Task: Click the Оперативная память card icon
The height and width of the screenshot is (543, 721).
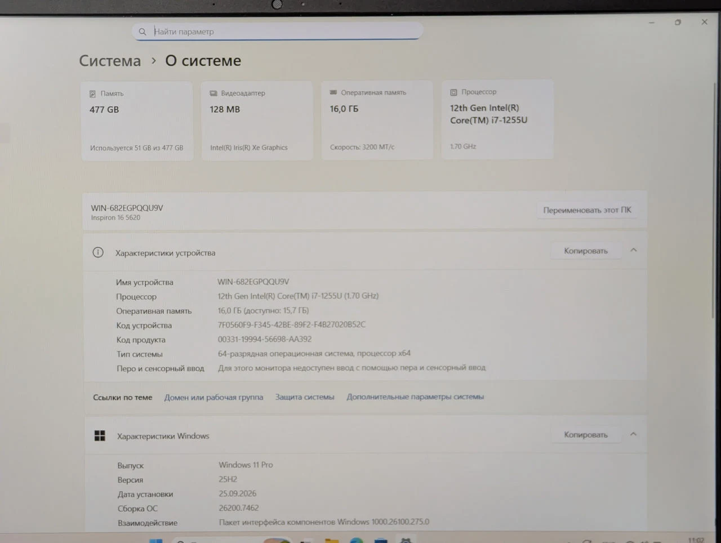Action: point(333,92)
